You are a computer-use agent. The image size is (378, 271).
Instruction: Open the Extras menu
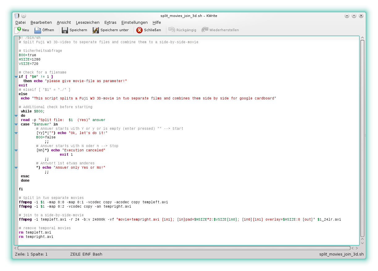[110, 23]
